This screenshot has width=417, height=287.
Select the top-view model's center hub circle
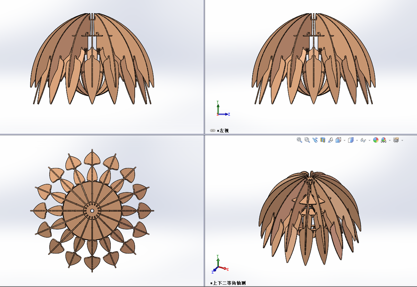tap(92, 210)
